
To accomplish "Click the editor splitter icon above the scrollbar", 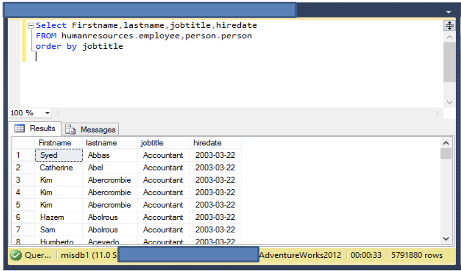I will click(449, 25).
